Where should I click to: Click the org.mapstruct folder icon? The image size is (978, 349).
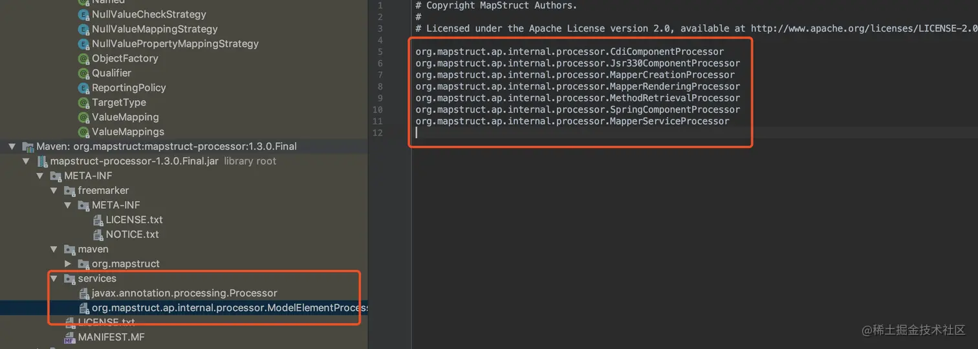pyautogui.click(x=83, y=264)
